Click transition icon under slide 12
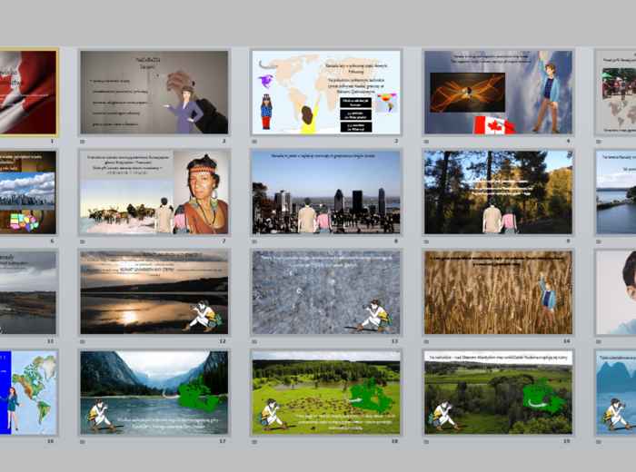 point(83,341)
